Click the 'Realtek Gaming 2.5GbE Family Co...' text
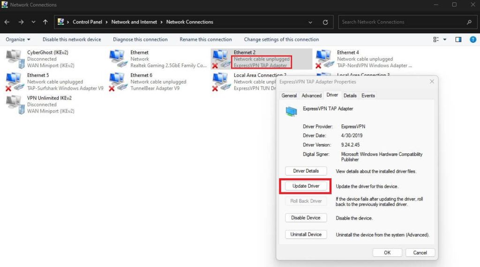 pos(168,66)
